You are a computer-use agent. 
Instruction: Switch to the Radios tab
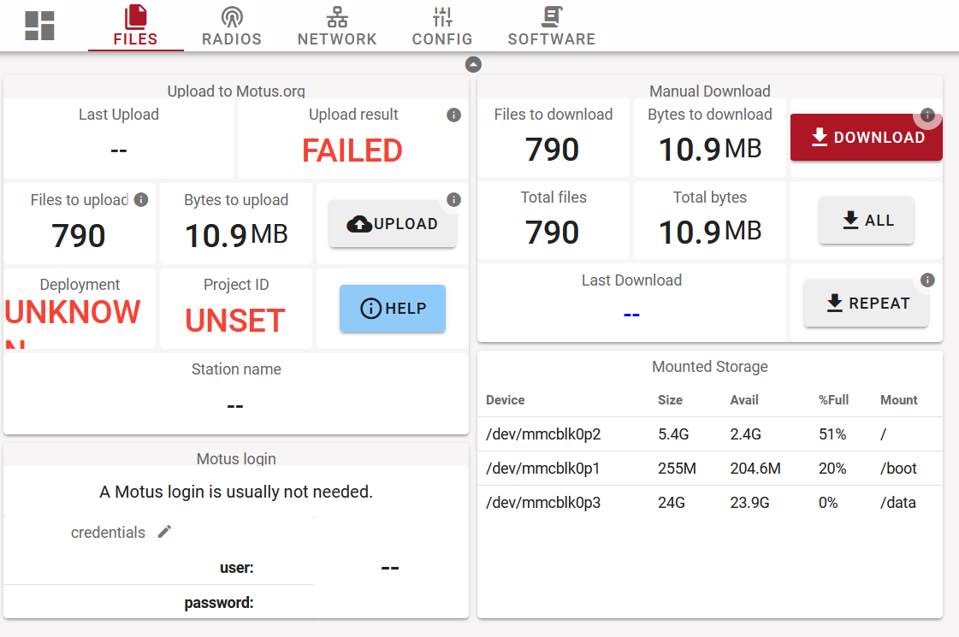231,27
